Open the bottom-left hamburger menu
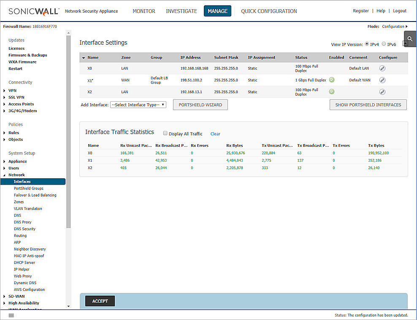The width and height of the screenshot is (417, 320). point(11,315)
